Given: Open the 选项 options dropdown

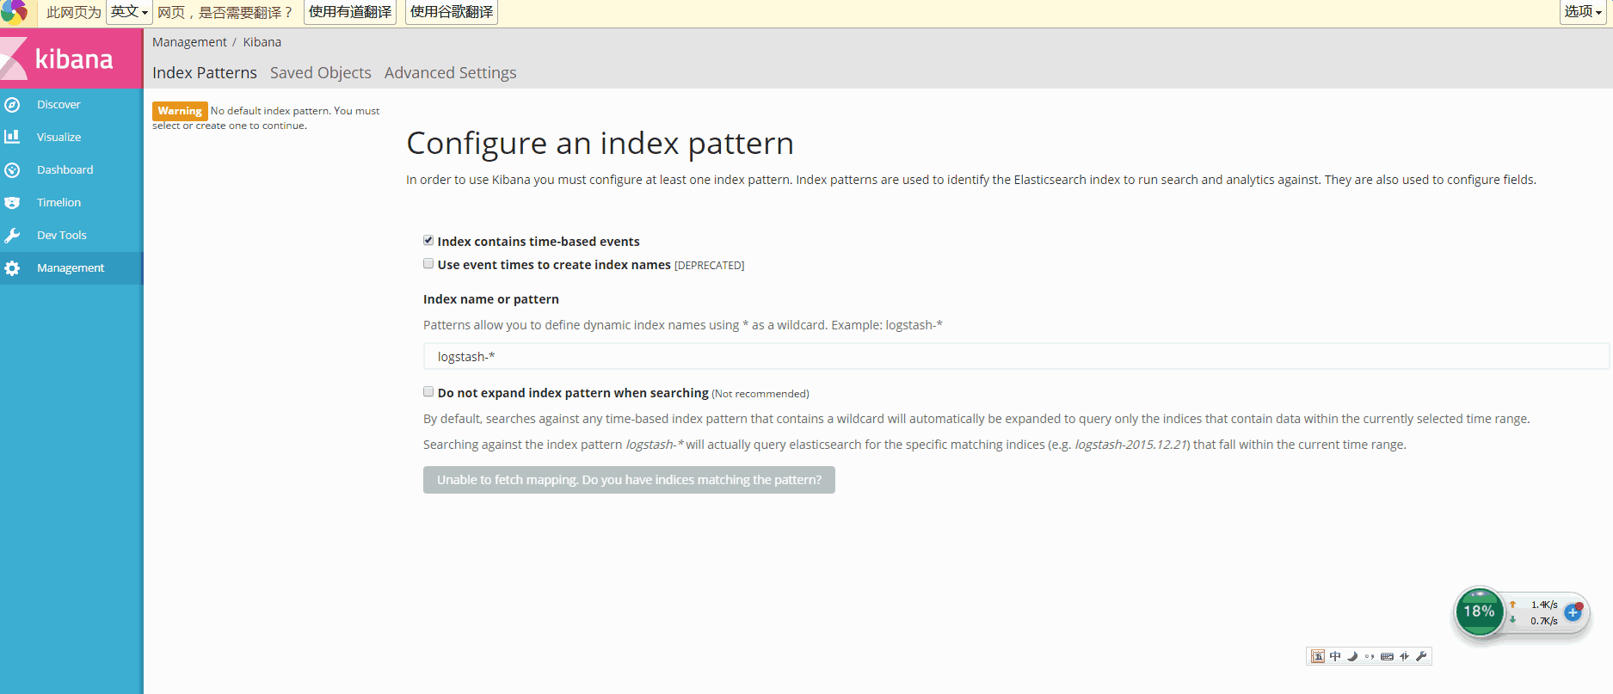Looking at the screenshot, I should [1583, 12].
